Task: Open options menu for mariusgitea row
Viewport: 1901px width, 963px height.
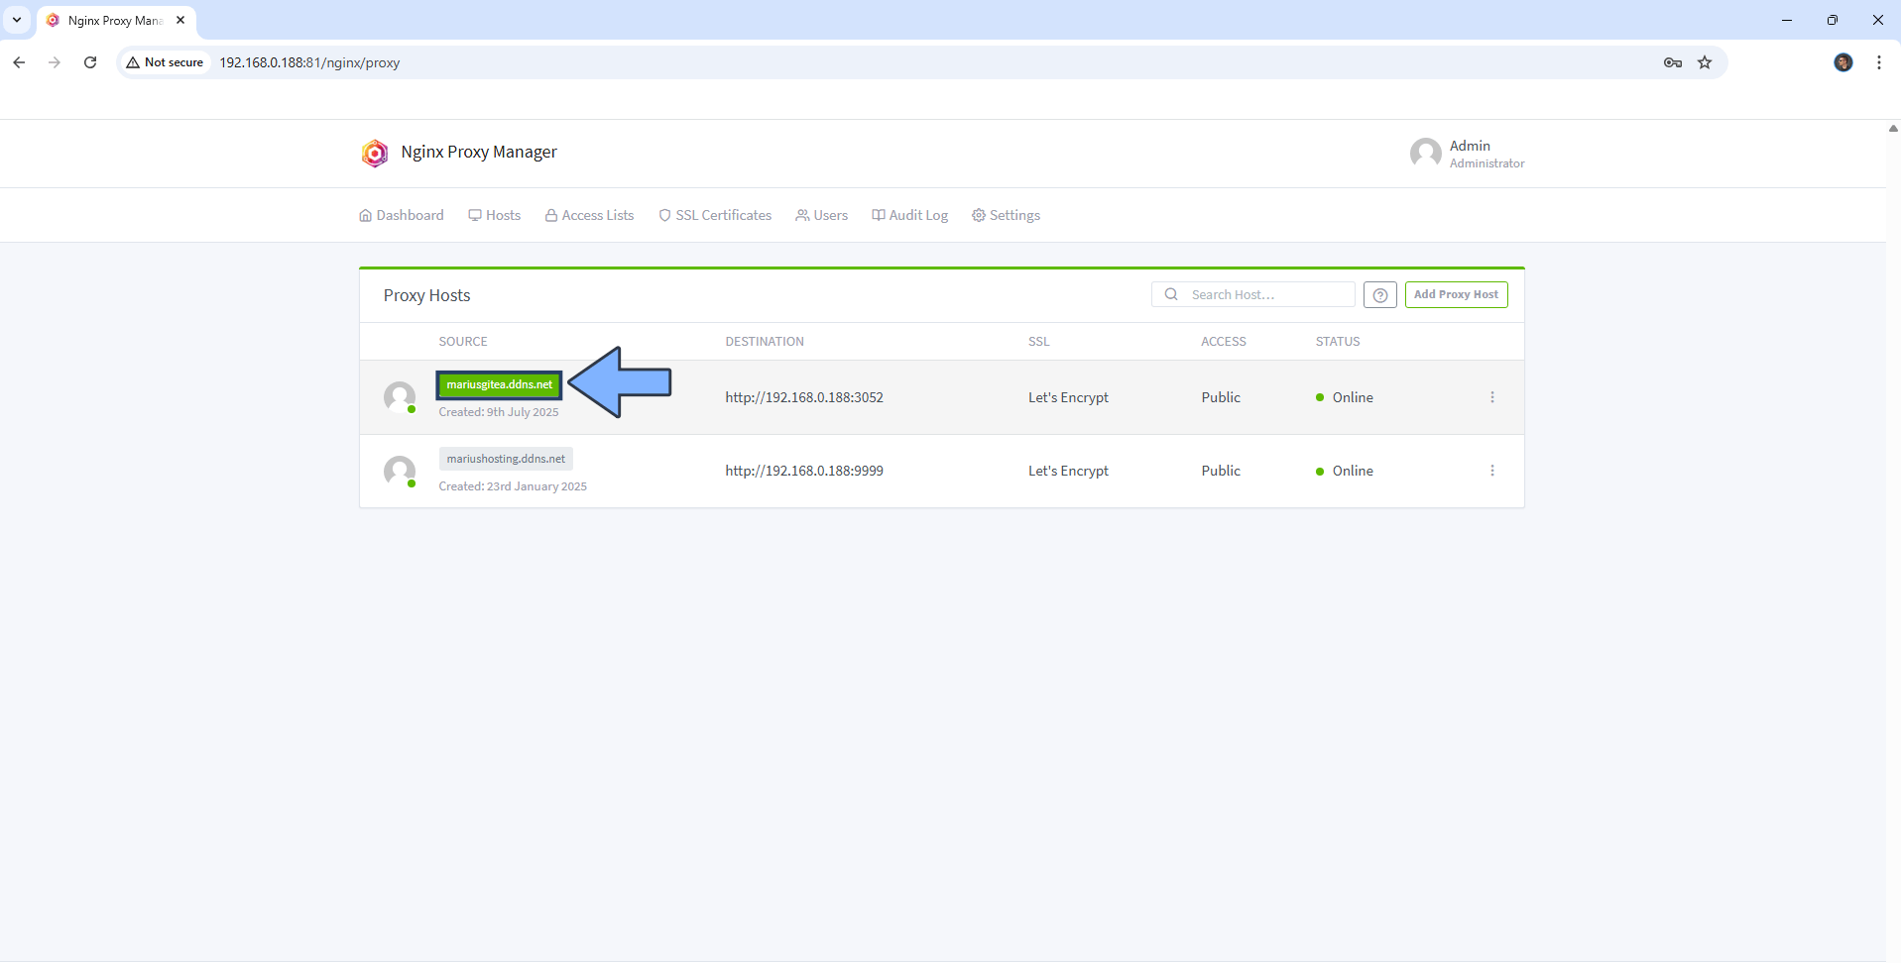Action: point(1492,397)
